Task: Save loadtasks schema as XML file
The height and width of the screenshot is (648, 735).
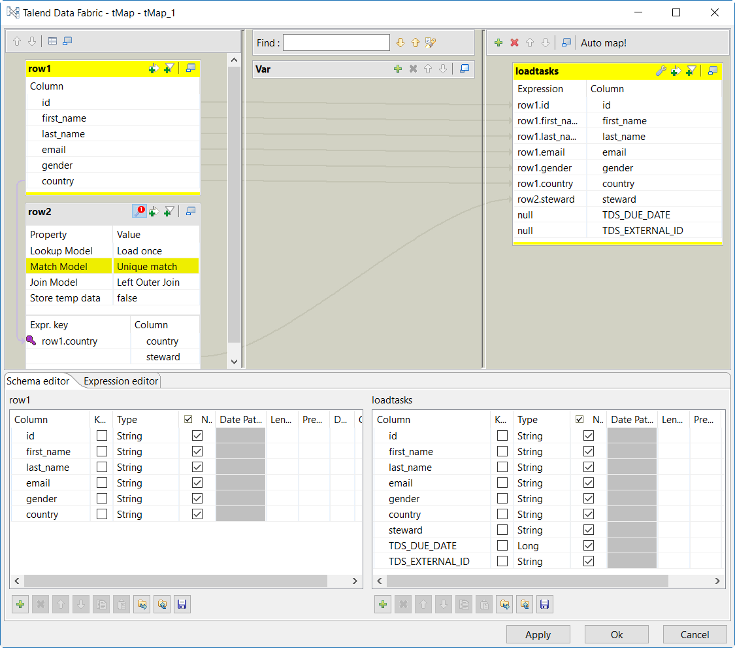Action: pos(545,605)
